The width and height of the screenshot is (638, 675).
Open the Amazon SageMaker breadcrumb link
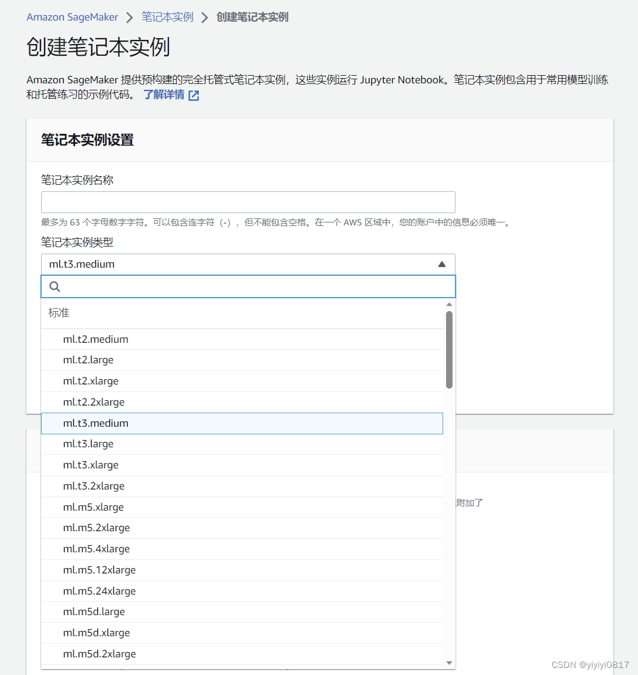pos(72,17)
